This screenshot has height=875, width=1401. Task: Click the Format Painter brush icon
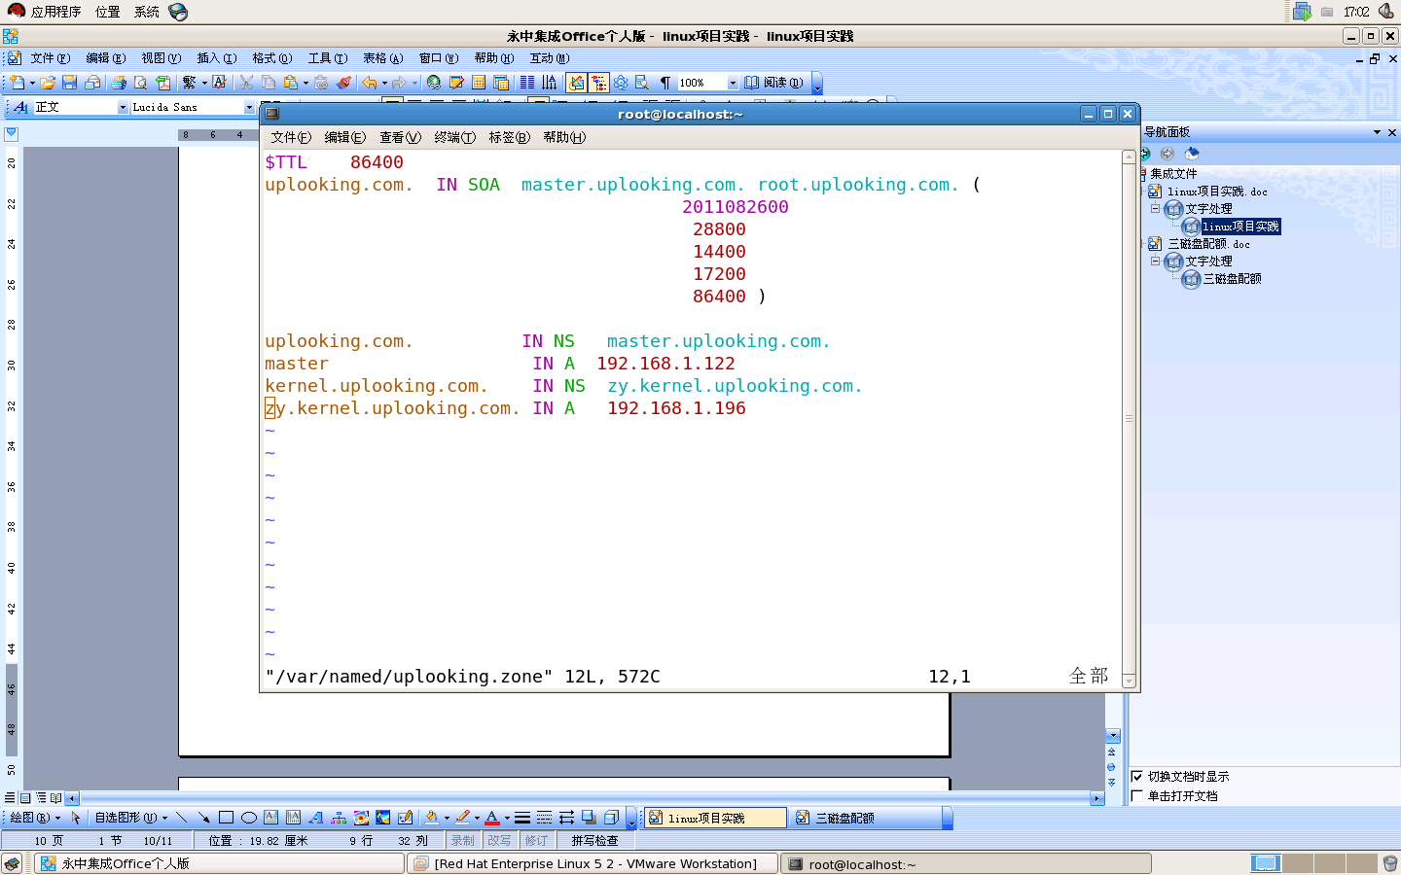point(343,83)
